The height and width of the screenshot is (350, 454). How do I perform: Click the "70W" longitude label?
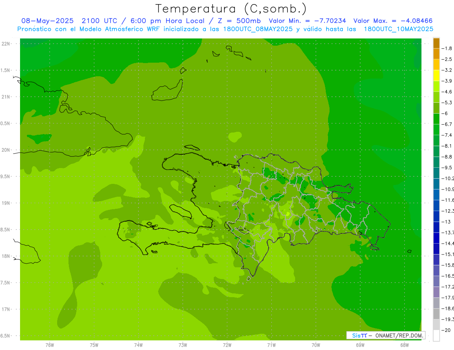(316, 345)
